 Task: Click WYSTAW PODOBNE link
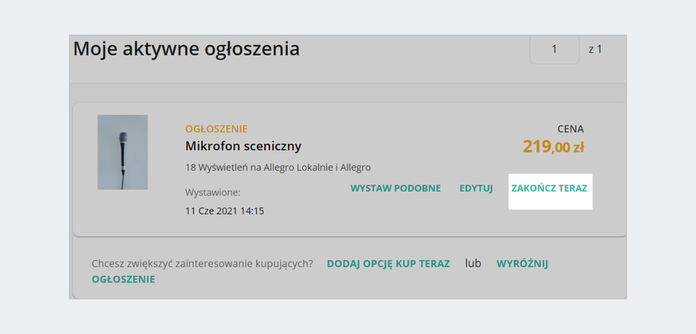click(x=395, y=188)
